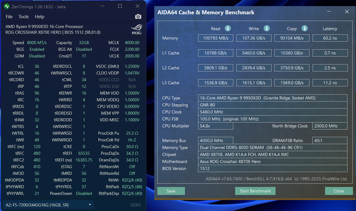356x211 pixels.
Task: Click the Capacity value 32GB
Action: [x=84, y=43]
